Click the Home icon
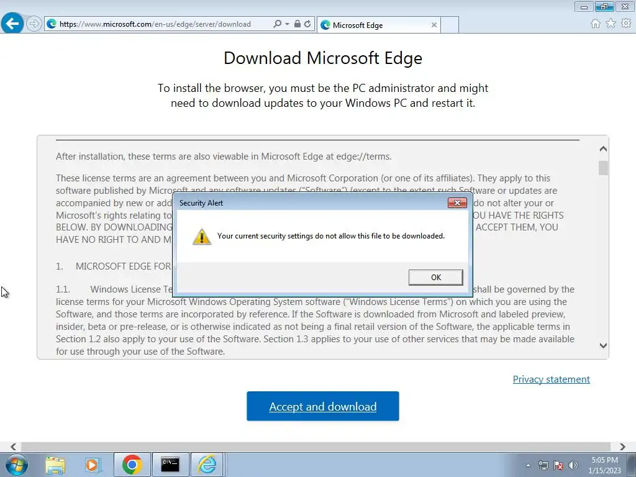The height and width of the screenshot is (477, 636). (x=596, y=24)
